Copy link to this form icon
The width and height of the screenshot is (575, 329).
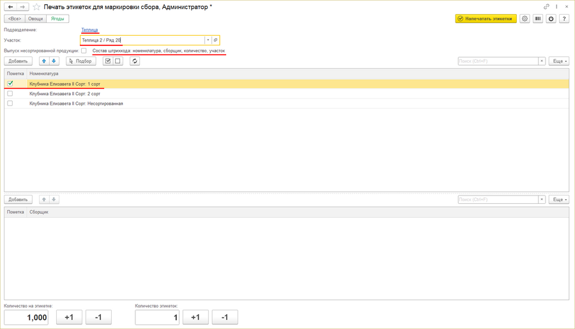coord(546,6)
